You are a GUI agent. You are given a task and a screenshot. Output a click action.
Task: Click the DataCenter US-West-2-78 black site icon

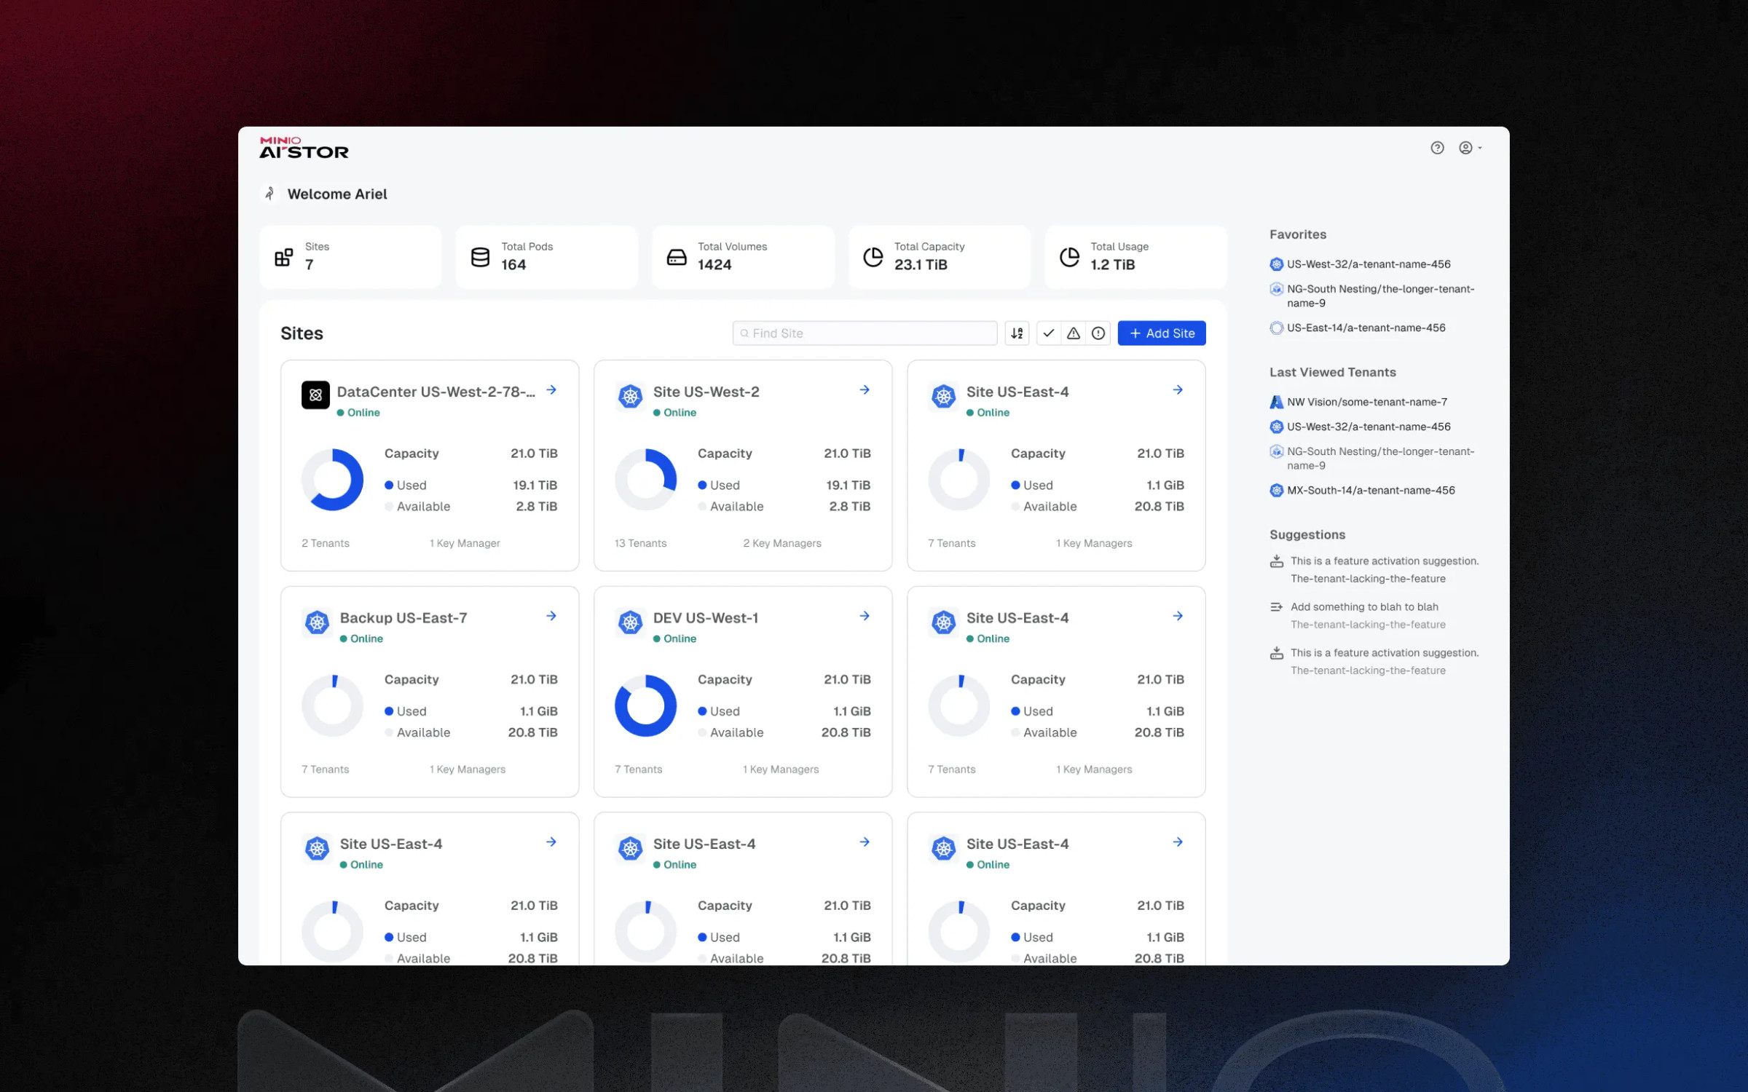pos(315,395)
